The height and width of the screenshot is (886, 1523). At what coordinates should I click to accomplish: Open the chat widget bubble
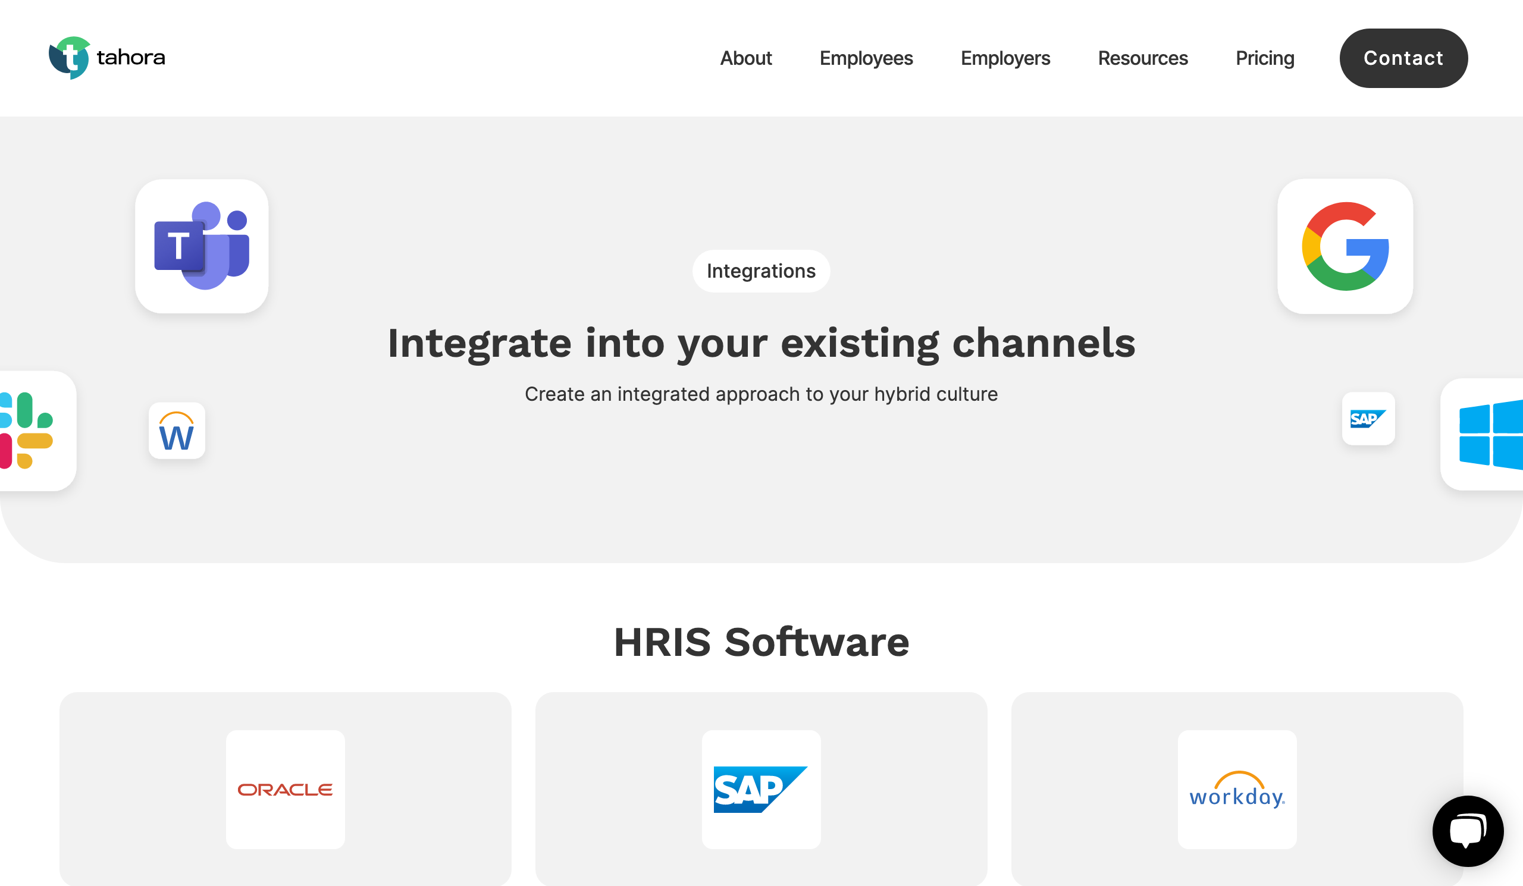pyautogui.click(x=1468, y=831)
